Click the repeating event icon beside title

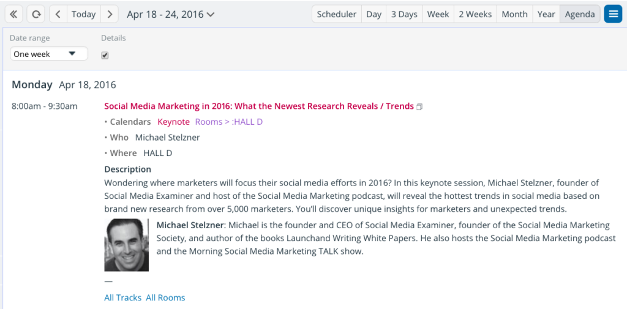coord(419,106)
